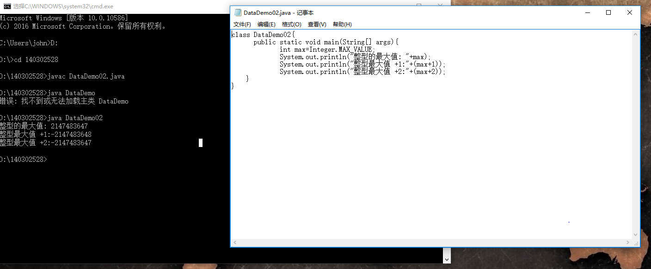Click the error line '找不到或无法加载主类 DataDemo'
The width and height of the screenshot is (651, 269).
tap(64, 101)
